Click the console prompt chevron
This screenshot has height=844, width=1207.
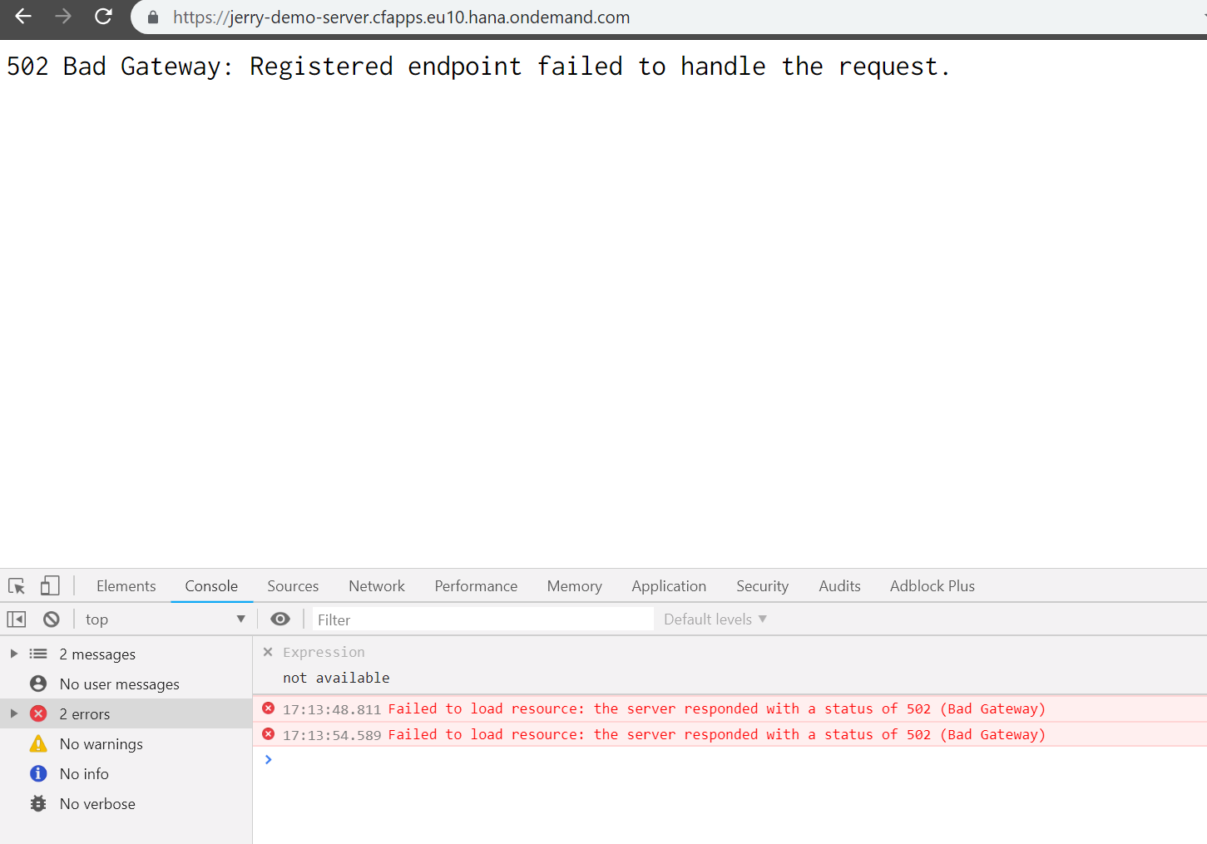coord(268,759)
